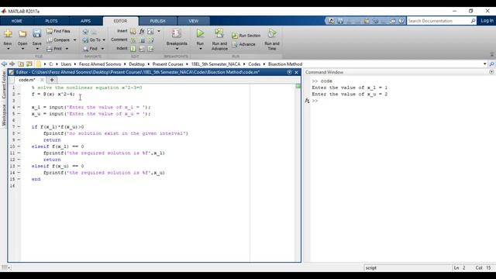Click the first Comment icon beside Comment
The image size is (496, 279).
click(x=133, y=40)
